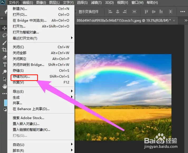Open the toolbar's Edit Toolbar ellipsis menu
188x153 pixels.
pos(4,94)
